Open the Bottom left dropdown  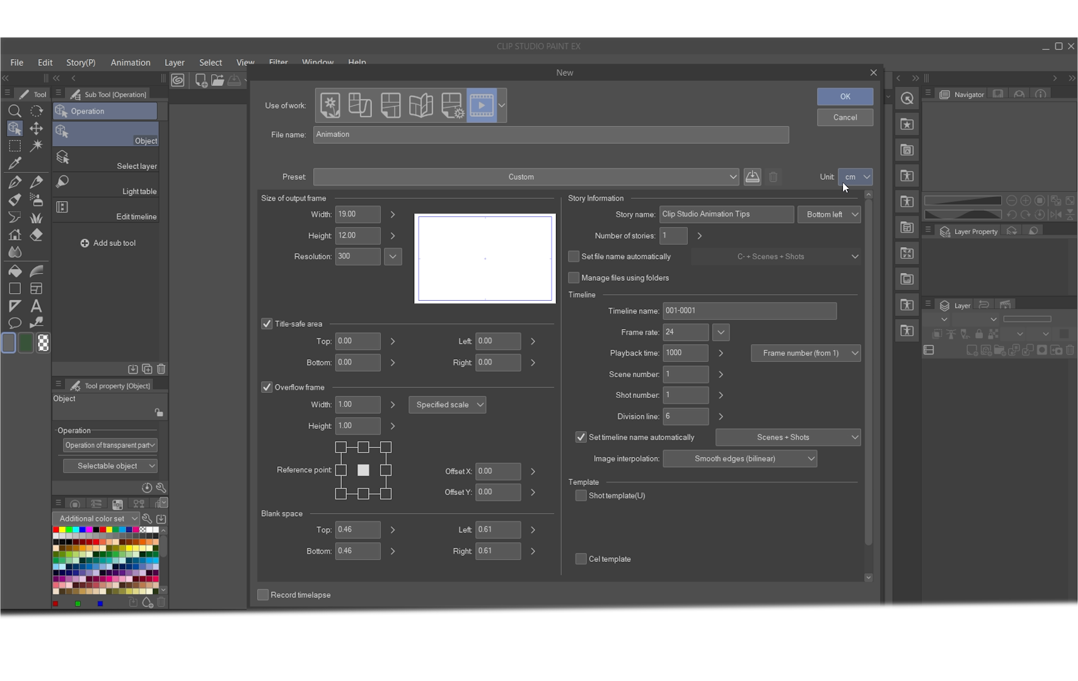[x=829, y=214]
